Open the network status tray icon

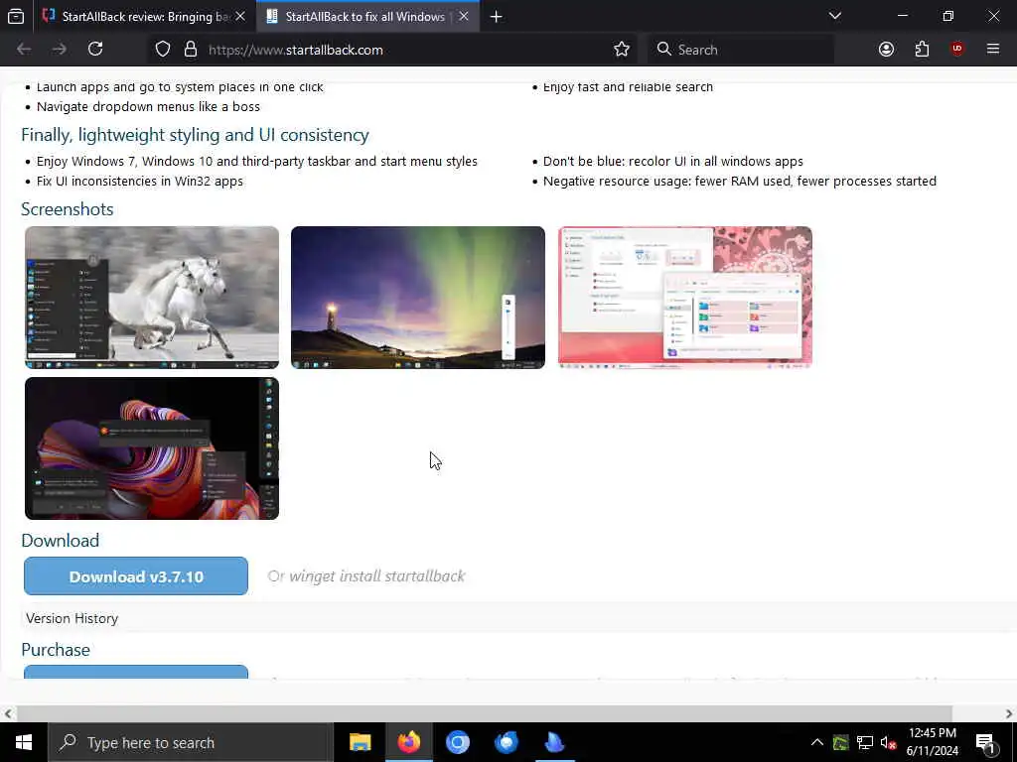tap(865, 742)
